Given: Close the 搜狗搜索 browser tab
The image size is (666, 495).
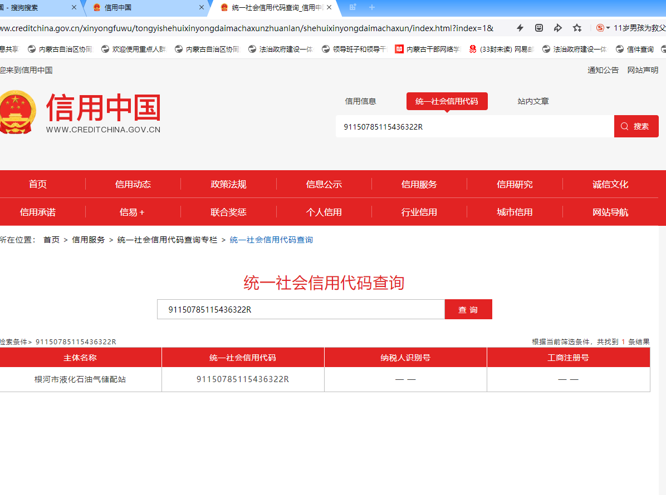Looking at the screenshot, I should 74,7.
